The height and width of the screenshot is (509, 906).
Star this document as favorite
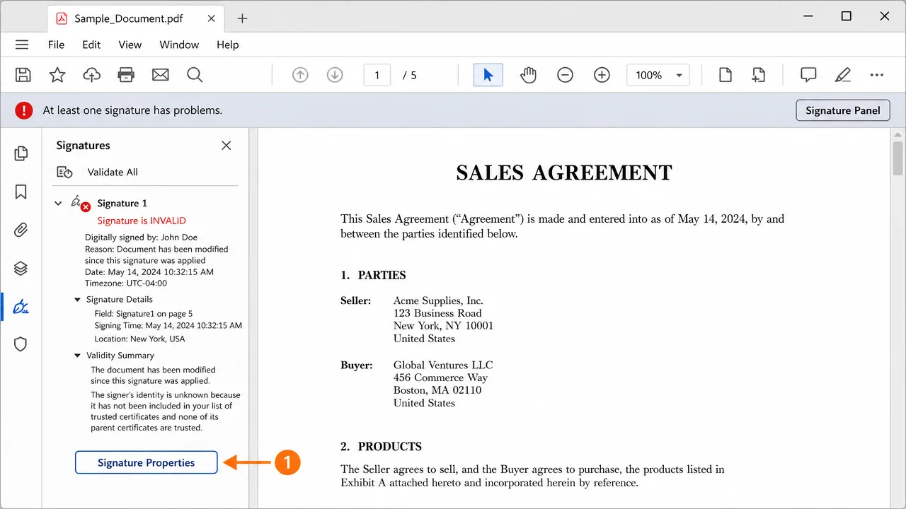coord(57,75)
